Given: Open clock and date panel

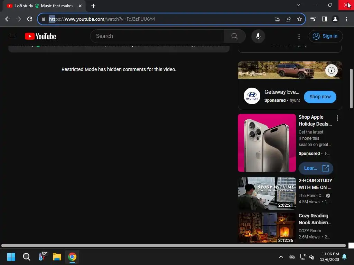Looking at the screenshot, I should pos(329,257).
